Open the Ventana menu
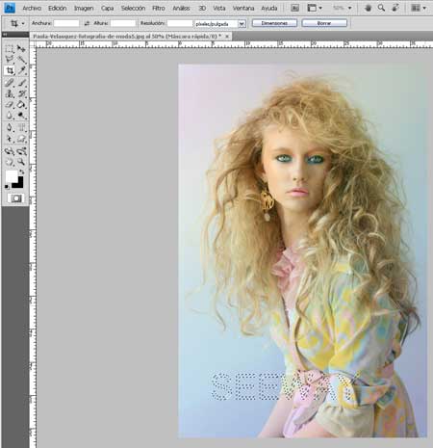 click(x=243, y=9)
